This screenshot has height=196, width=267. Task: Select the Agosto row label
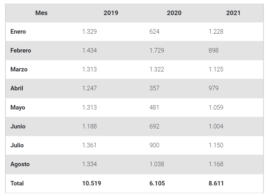pyautogui.click(x=20, y=164)
